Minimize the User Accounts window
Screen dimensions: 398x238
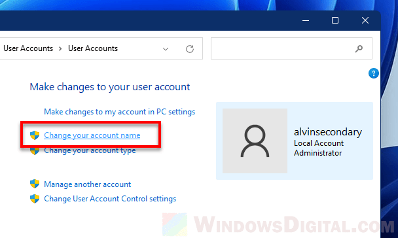coord(306,20)
